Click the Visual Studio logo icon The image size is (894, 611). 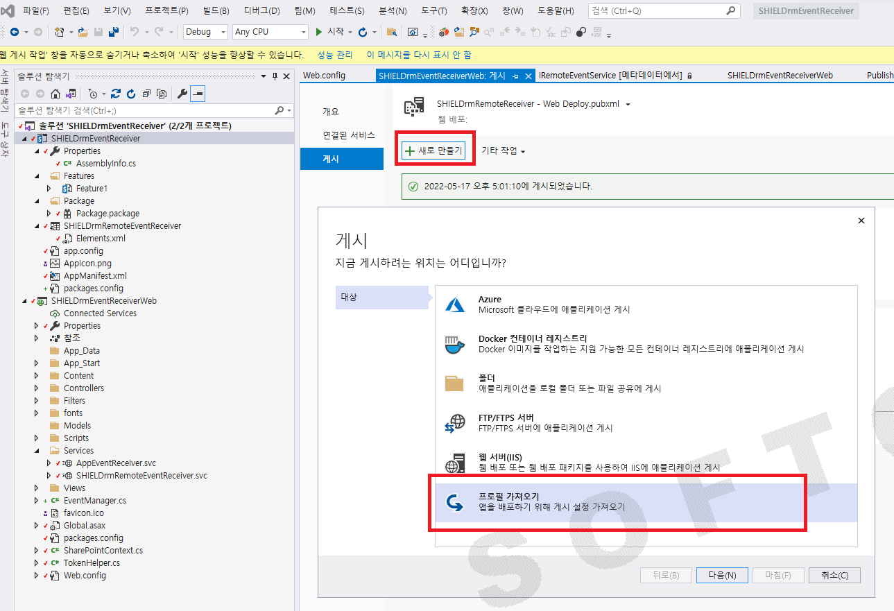(x=8, y=11)
